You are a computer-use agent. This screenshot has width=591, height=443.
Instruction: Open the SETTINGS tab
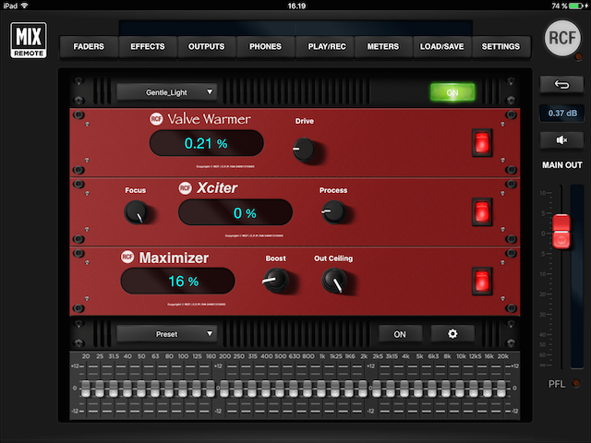click(501, 47)
